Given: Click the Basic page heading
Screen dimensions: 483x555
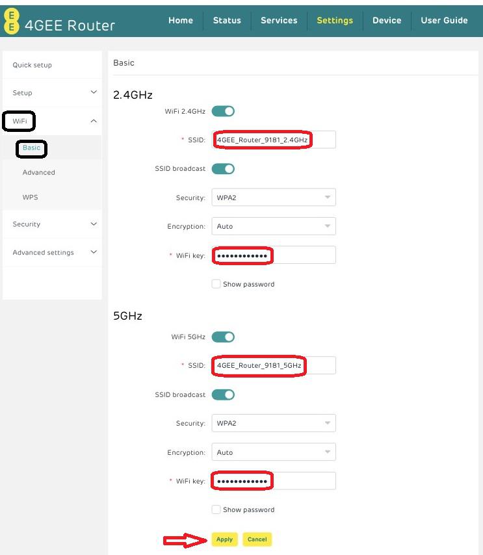Looking at the screenshot, I should click(124, 62).
